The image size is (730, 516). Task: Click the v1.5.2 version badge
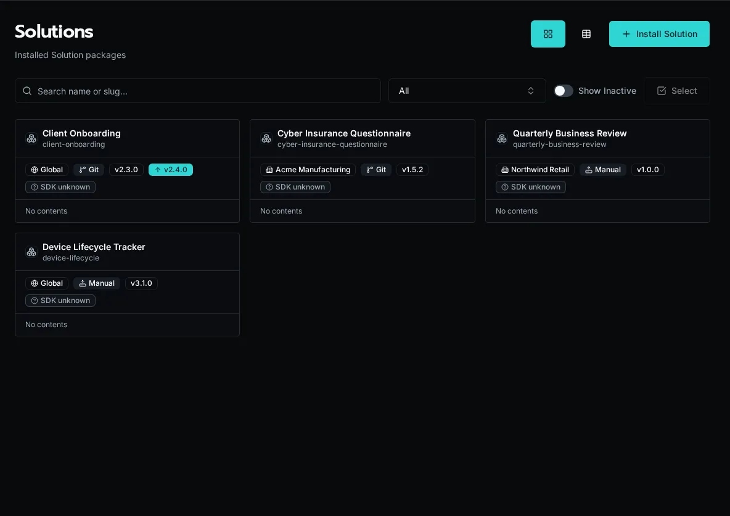pos(412,170)
